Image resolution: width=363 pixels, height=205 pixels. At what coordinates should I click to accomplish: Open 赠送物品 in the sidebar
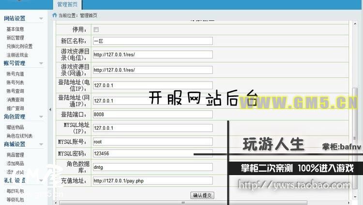(15, 127)
